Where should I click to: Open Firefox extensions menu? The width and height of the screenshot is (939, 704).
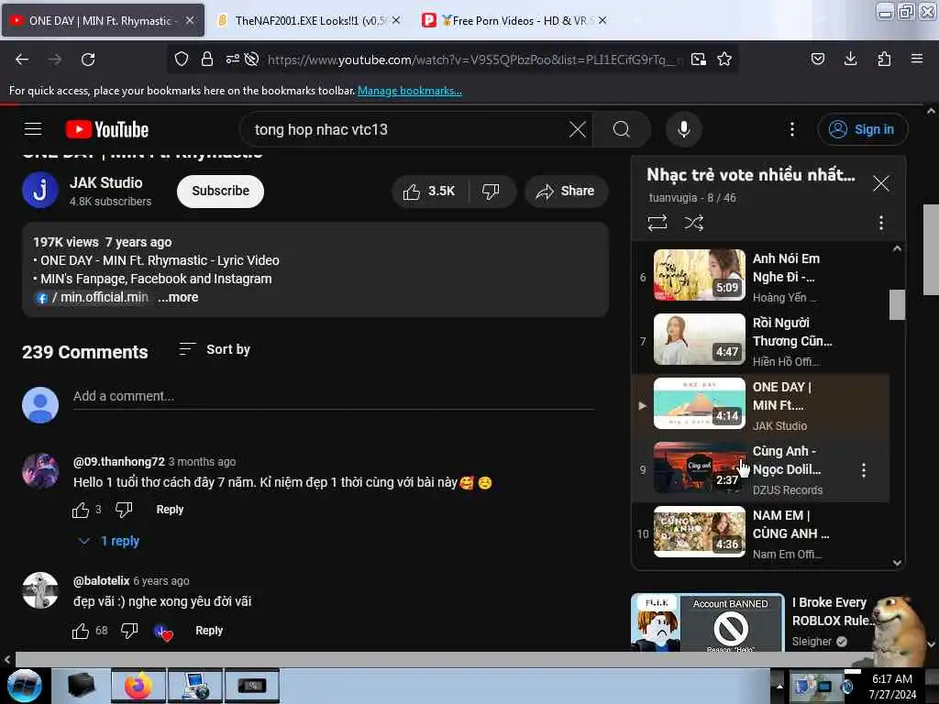[884, 60]
